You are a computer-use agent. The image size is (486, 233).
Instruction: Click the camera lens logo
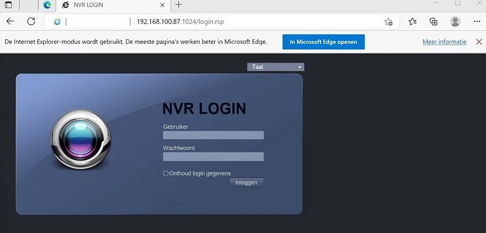[x=80, y=139]
